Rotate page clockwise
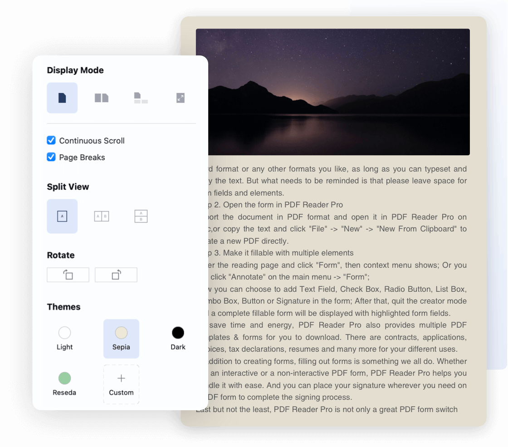Screen dimensions: 508x447 (116, 275)
